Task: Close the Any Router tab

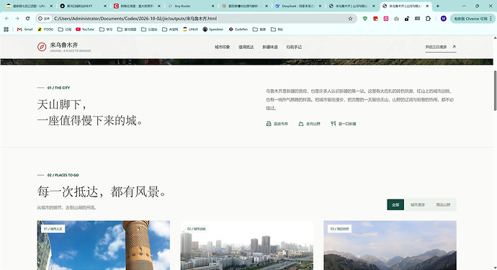Action: coord(212,6)
